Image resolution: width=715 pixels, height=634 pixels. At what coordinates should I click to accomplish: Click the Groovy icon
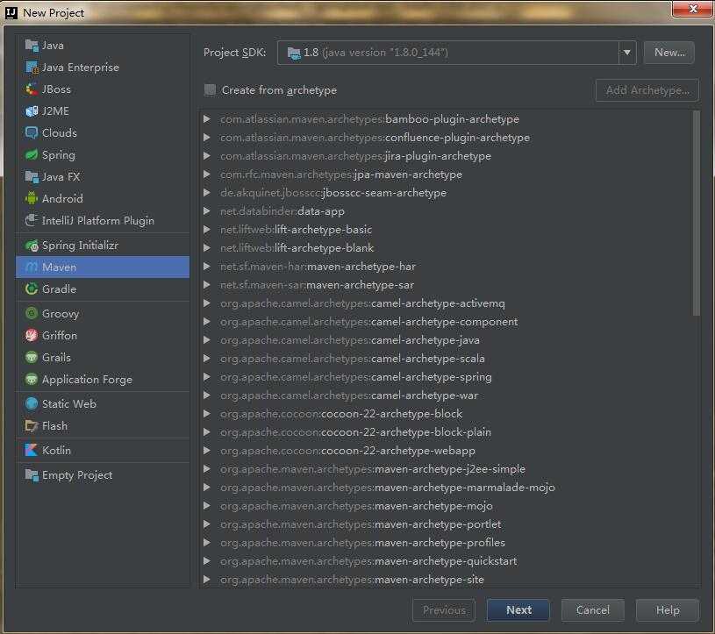tap(32, 314)
